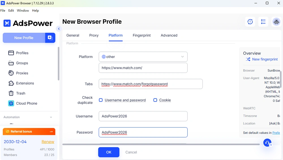The image size is (283, 160).
Task: Click the New fingerprint link
Action: pyautogui.click(x=265, y=59)
